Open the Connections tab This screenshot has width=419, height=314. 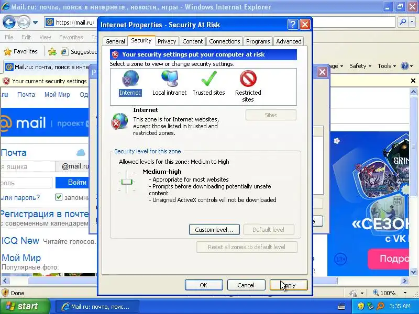tap(225, 41)
